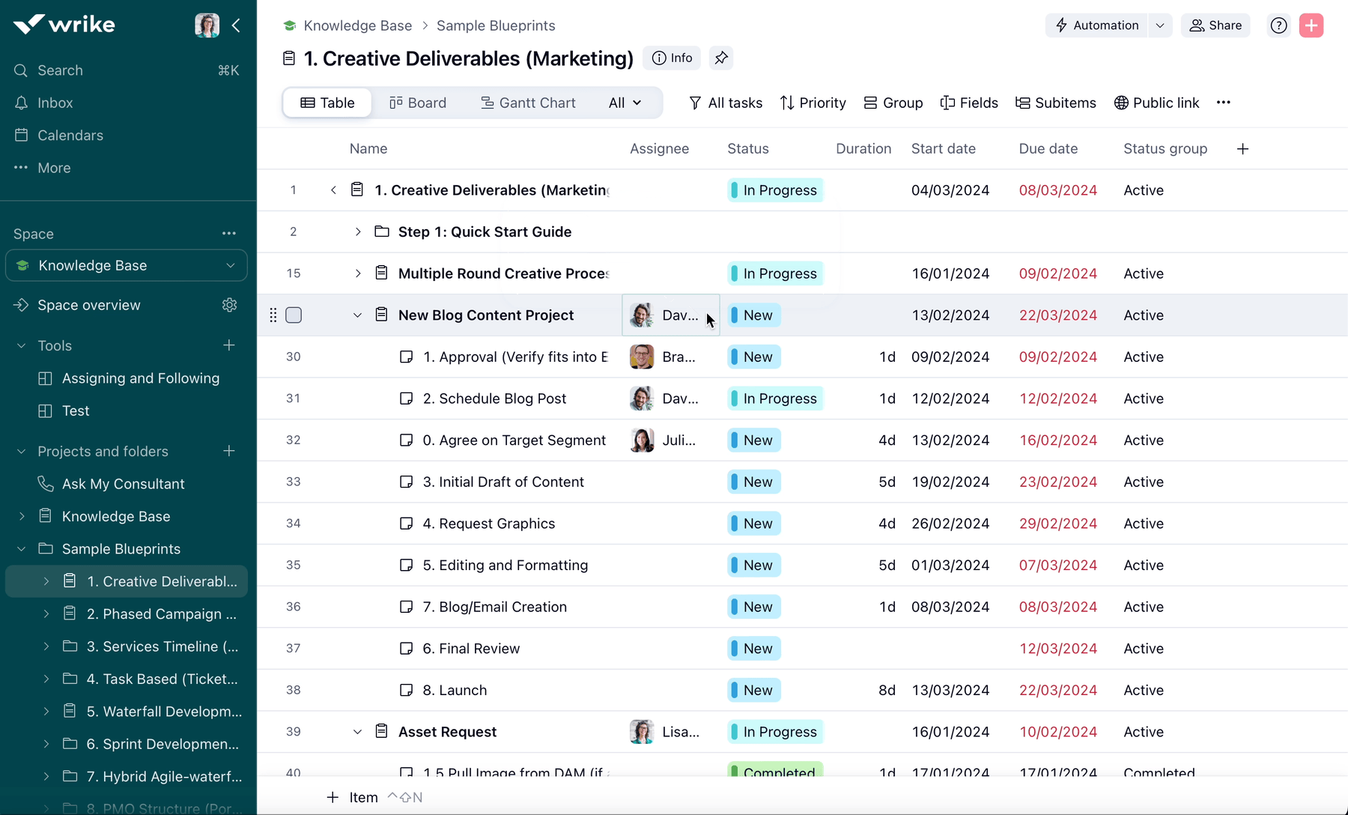Image resolution: width=1348 pixels, height=815 pixels.
Task: Click In Progress status on Asset Request
Action: click(x=776, y=732)
